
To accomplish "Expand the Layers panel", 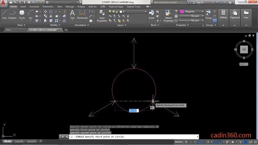I will [x=122, y=25].
